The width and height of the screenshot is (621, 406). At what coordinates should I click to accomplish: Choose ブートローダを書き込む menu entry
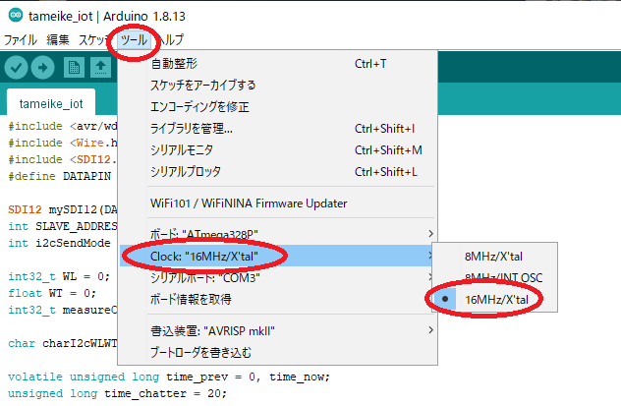coord(200,352)
